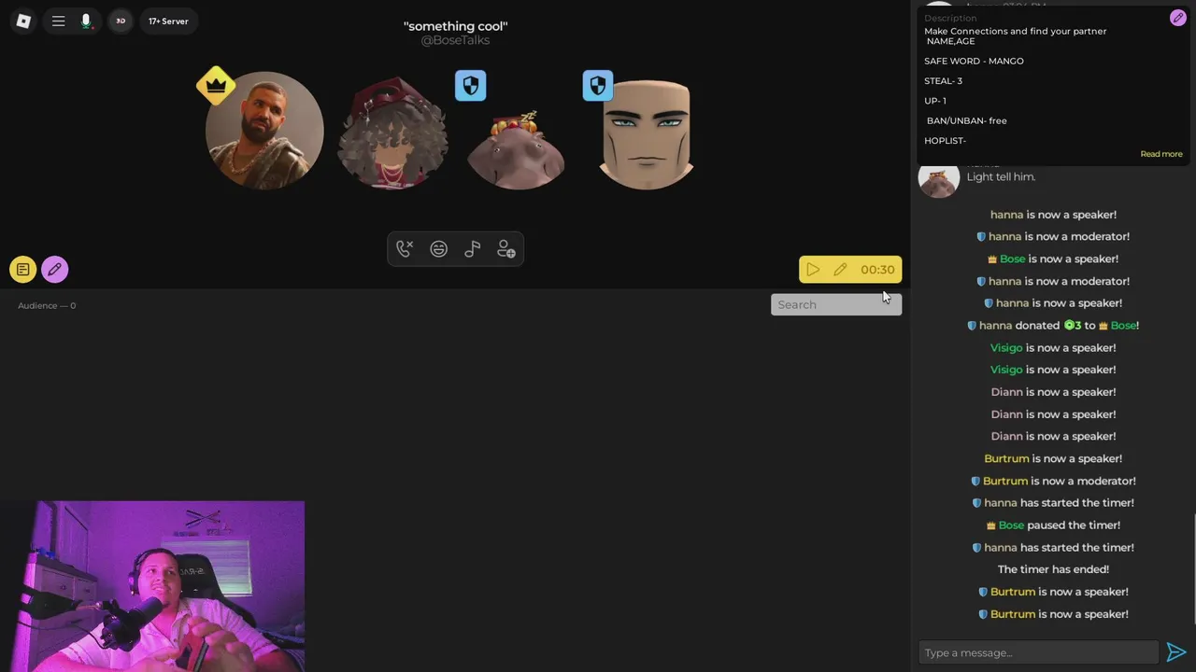Click 'Bose is now a speaker!' message
This screenshot has width=1196, height=672.
pos(1053,259)
